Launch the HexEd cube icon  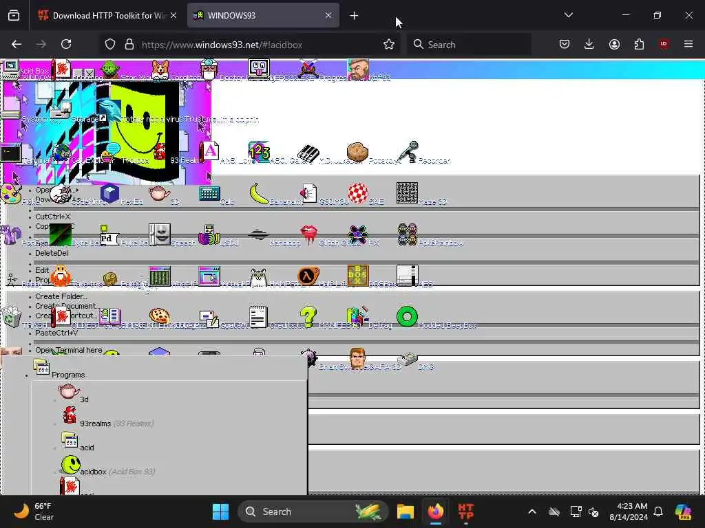click(109, 193)
